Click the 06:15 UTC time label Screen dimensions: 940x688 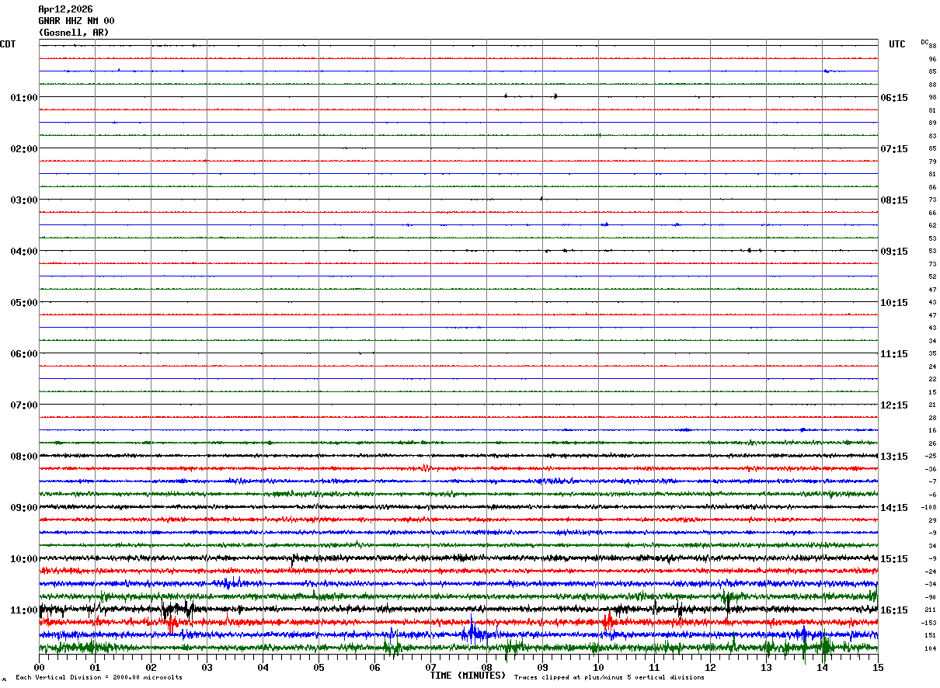coord(894,98)
